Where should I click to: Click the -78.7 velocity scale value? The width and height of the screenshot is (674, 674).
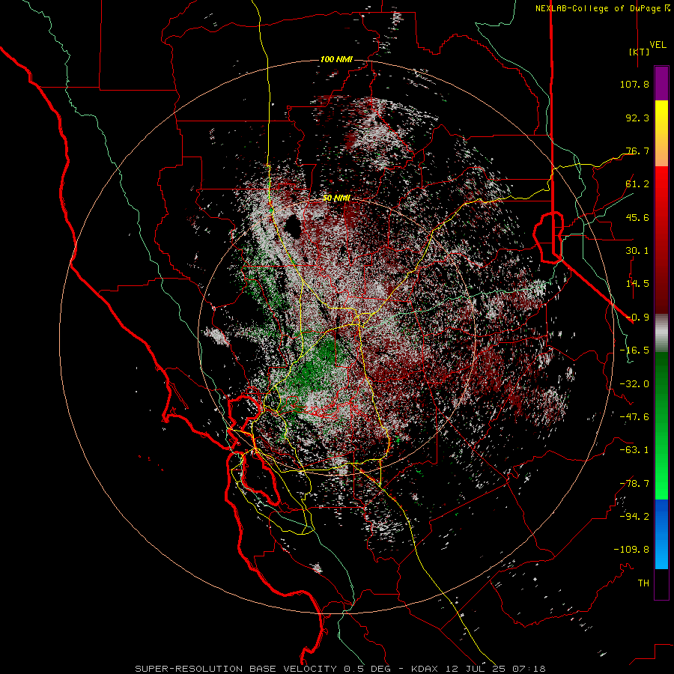[x=634, y=484]
